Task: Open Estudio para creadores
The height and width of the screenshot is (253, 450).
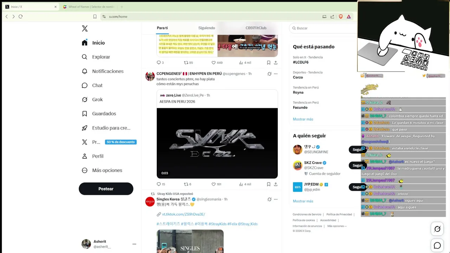Action: [106, 128]
